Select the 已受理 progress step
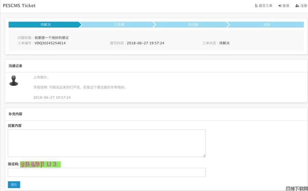 coord(119,25)
